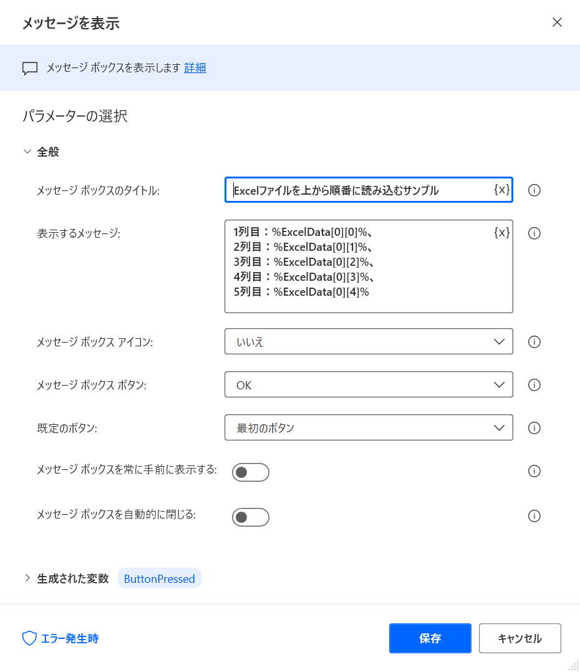
Task: Click the 保存 button
Action: (x=430, y=638)
